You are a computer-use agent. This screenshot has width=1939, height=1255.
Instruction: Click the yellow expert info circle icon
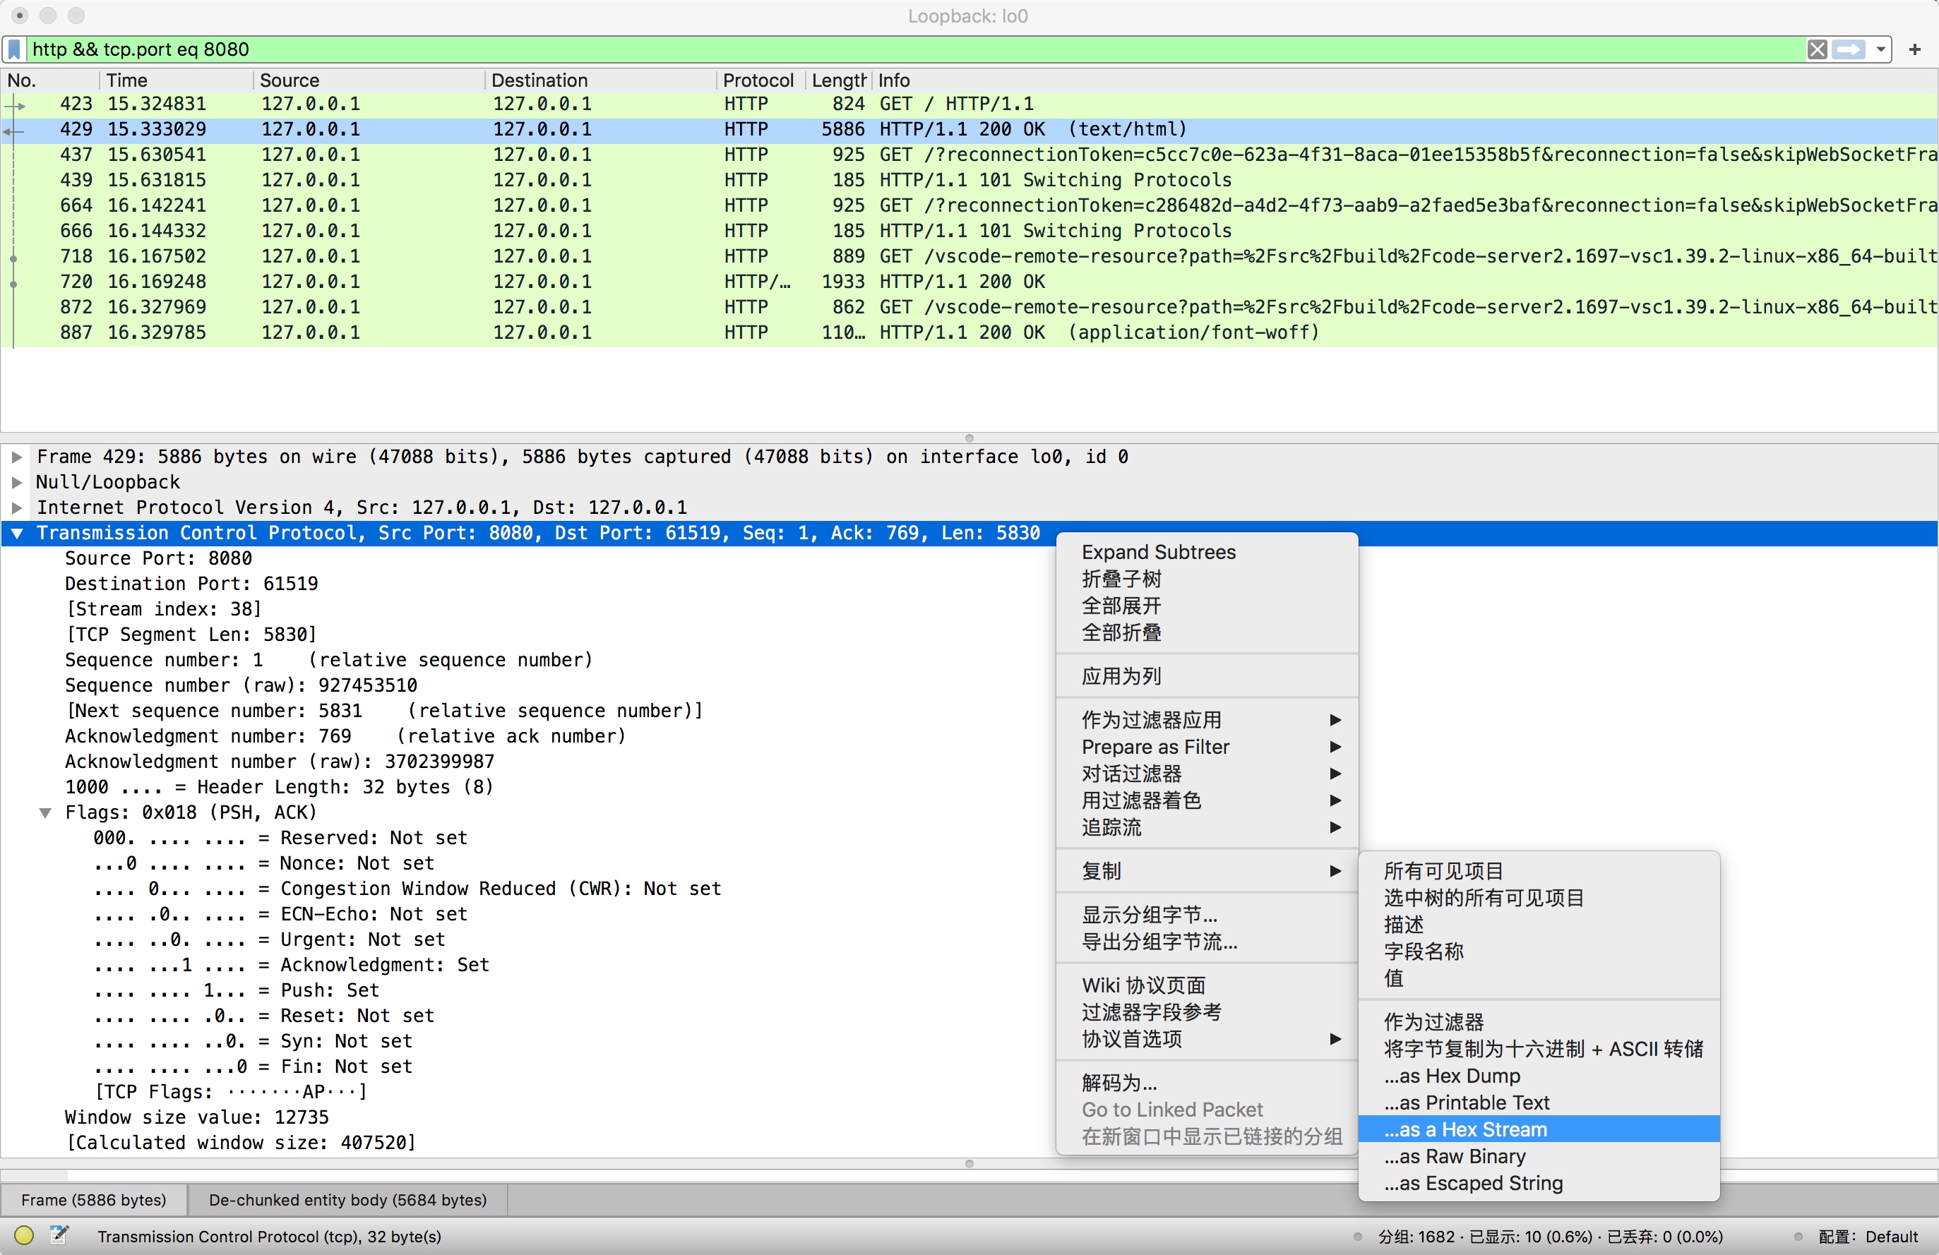click(25, 1235)
